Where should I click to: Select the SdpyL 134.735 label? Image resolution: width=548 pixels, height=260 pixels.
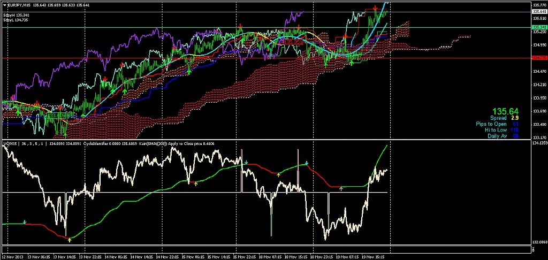16,20
